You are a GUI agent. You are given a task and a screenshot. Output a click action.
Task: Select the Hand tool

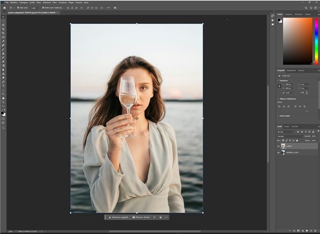tap(3, 98)
